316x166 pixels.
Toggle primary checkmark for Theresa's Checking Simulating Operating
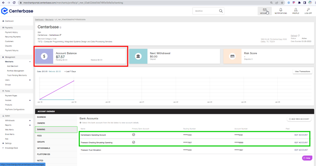(133, 142)
